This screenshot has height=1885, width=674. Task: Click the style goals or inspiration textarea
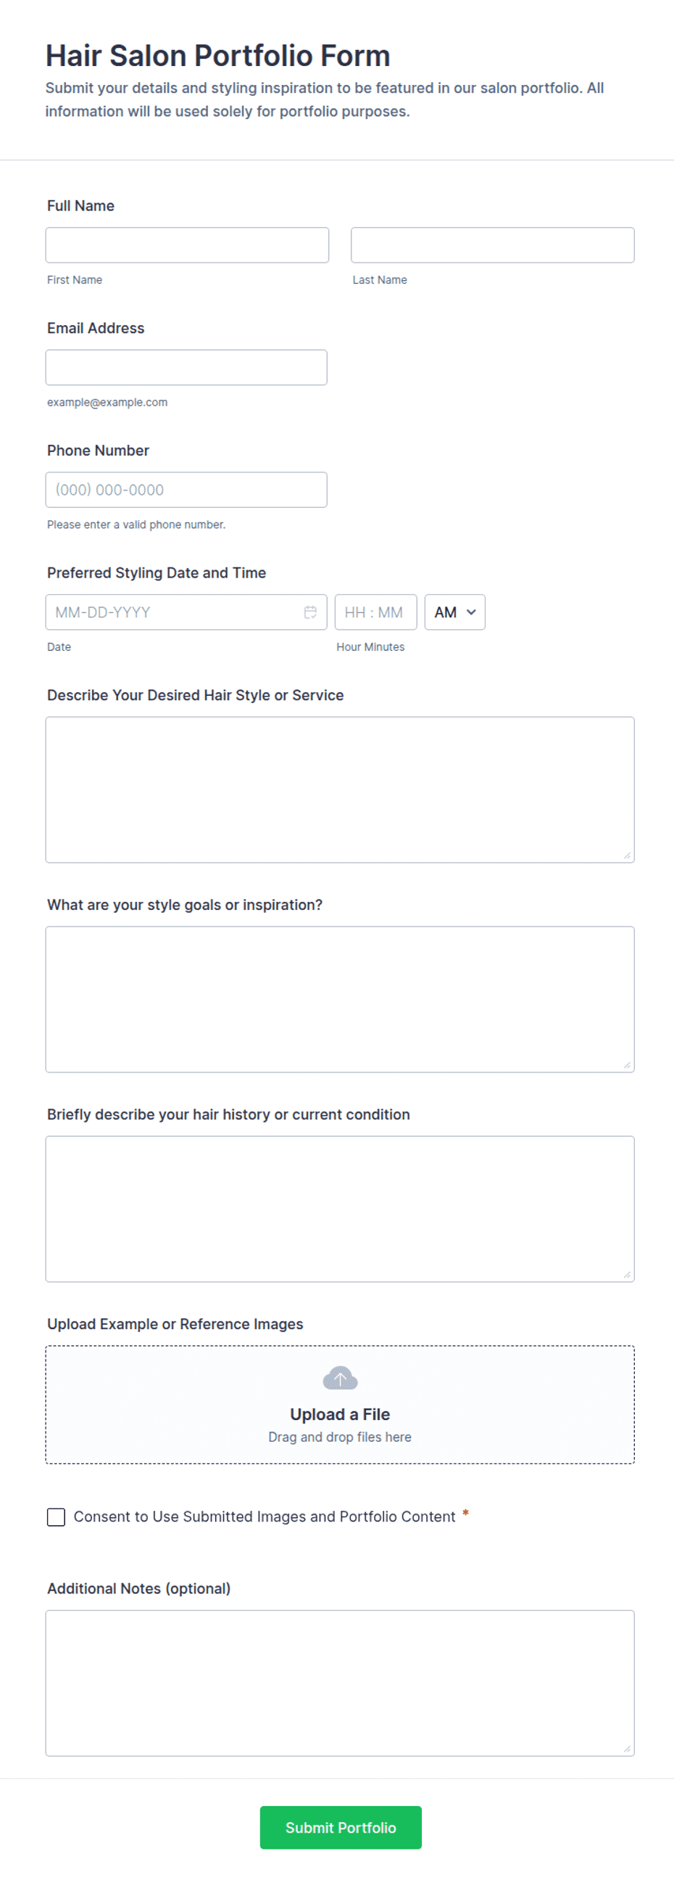340,1000
